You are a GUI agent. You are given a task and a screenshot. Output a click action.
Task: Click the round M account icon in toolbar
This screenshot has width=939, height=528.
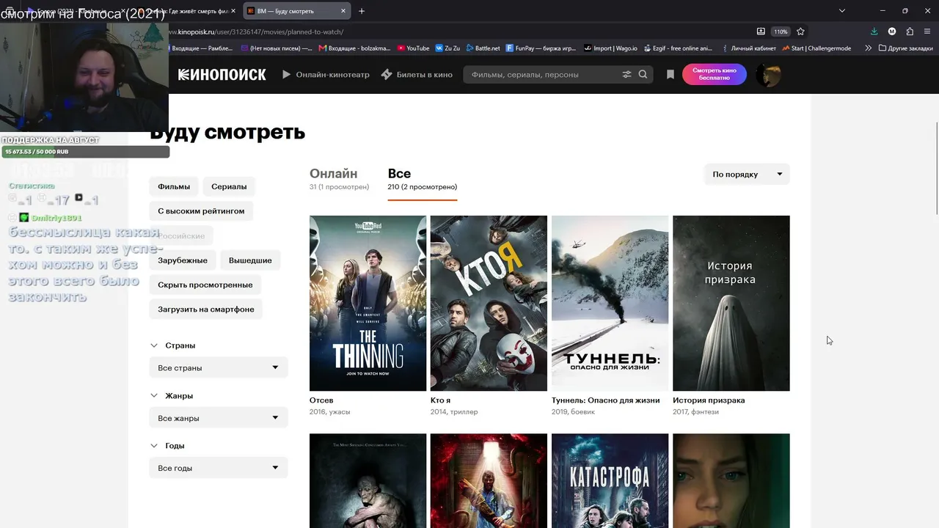pos(892,32)
